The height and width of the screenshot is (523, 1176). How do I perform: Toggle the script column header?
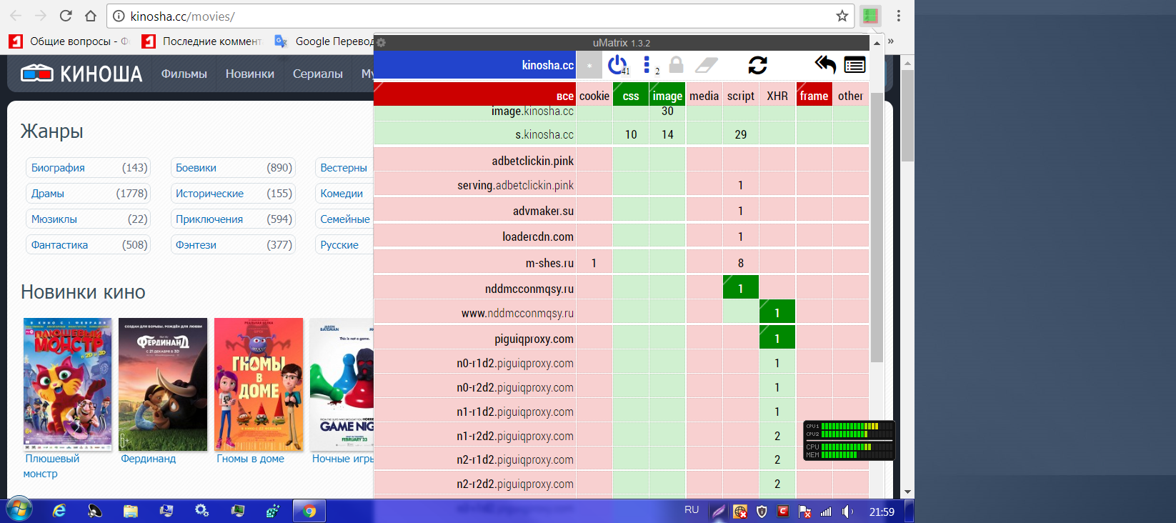pos(741,95)
